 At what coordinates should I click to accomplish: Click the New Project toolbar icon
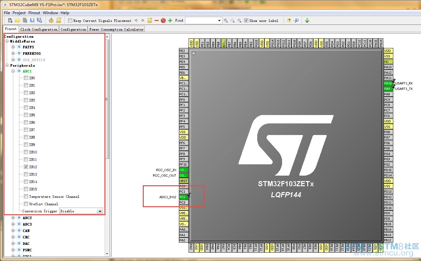tap(10, 20)
